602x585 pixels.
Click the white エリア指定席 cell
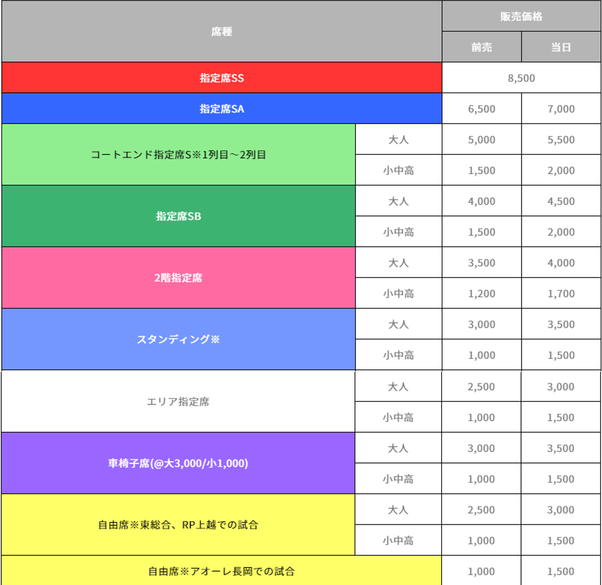pos(178,402)
